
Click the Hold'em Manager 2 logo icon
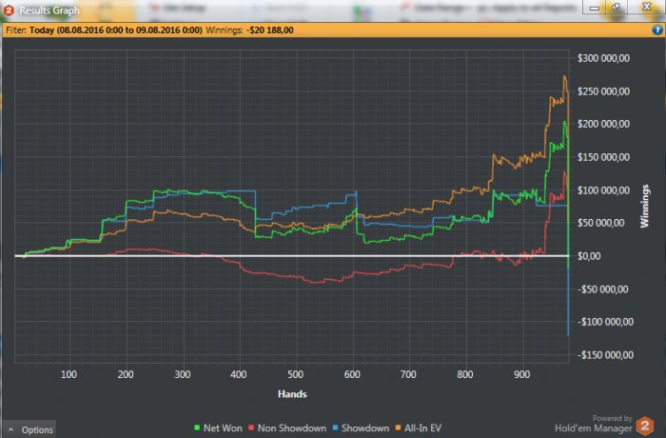(x=646, y=425)
